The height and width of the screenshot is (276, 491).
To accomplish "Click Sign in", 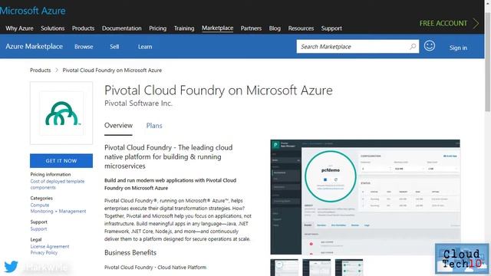I will [458, 48].
